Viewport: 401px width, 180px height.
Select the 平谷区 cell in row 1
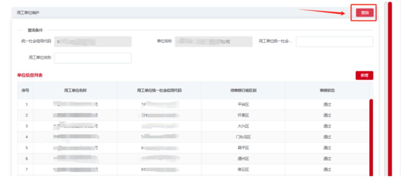point(243,104)
